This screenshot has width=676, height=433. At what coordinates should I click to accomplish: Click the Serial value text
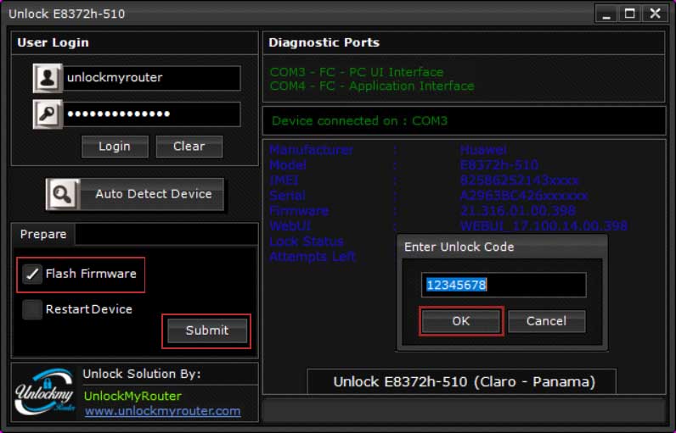tap(523, 196)
